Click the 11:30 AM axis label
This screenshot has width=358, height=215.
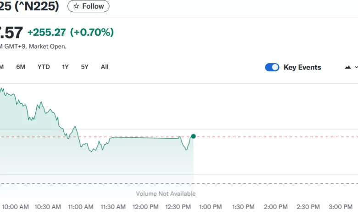[x=112, y=207]
